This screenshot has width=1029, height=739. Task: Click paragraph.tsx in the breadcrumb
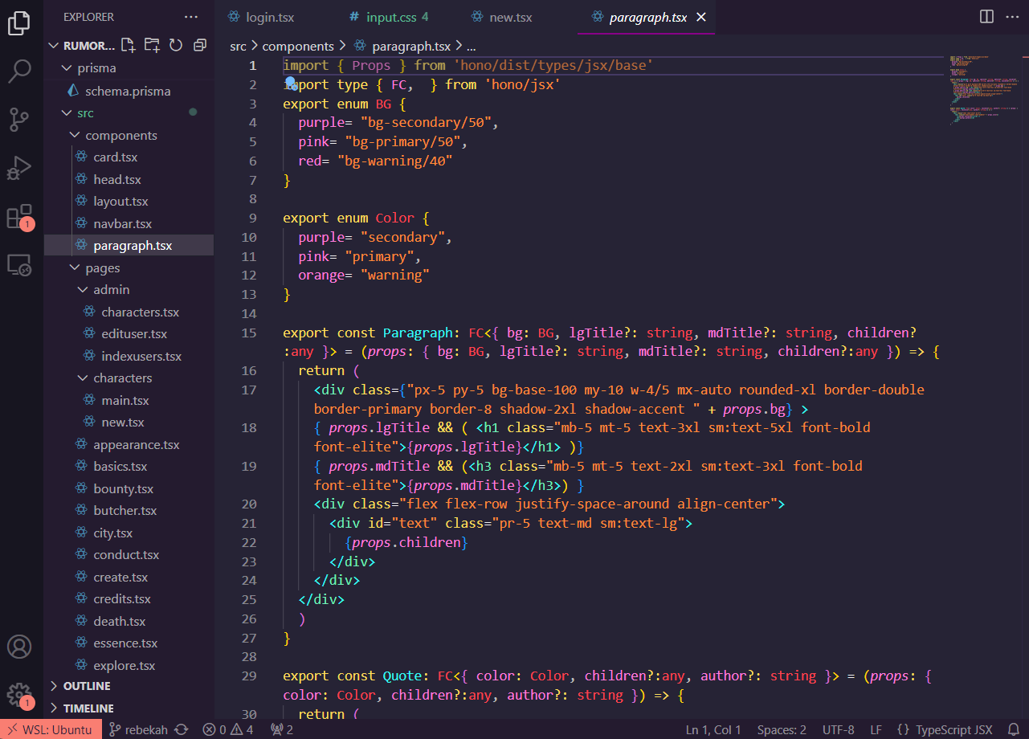click(x=412, y=47)
